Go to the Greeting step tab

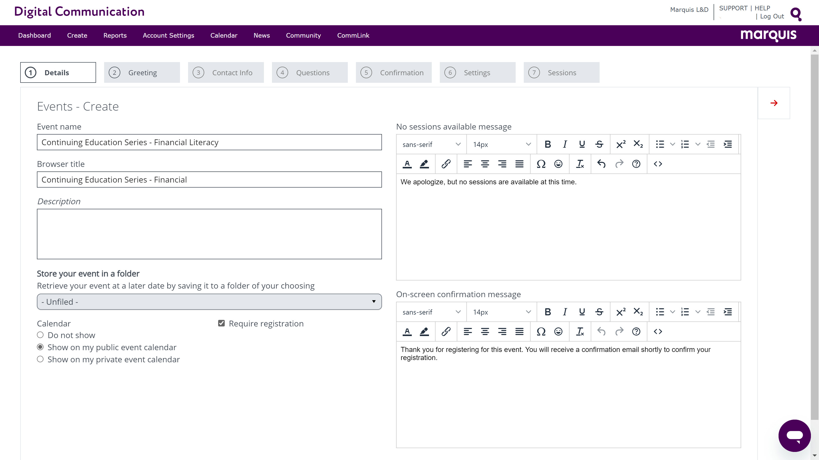(x=142, y=73)
